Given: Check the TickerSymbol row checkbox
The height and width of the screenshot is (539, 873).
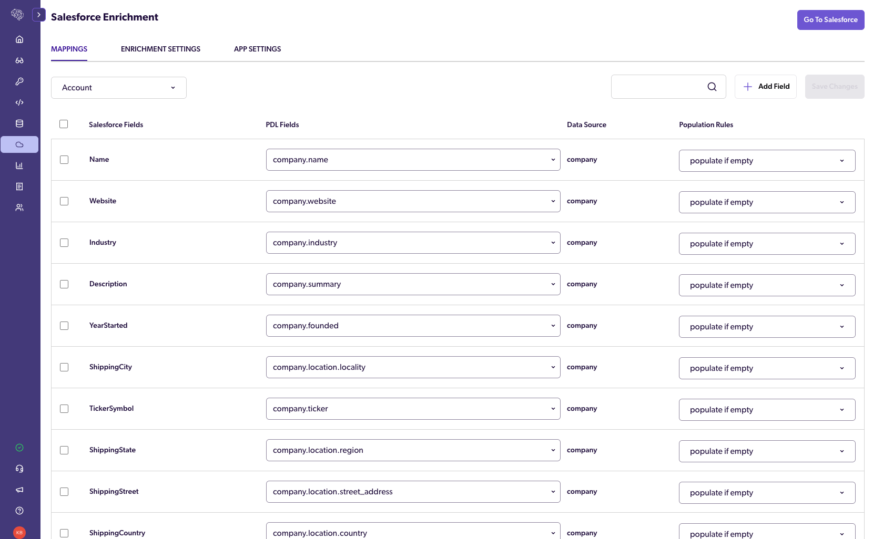Looking at the screenshot, I should (64, 409).
